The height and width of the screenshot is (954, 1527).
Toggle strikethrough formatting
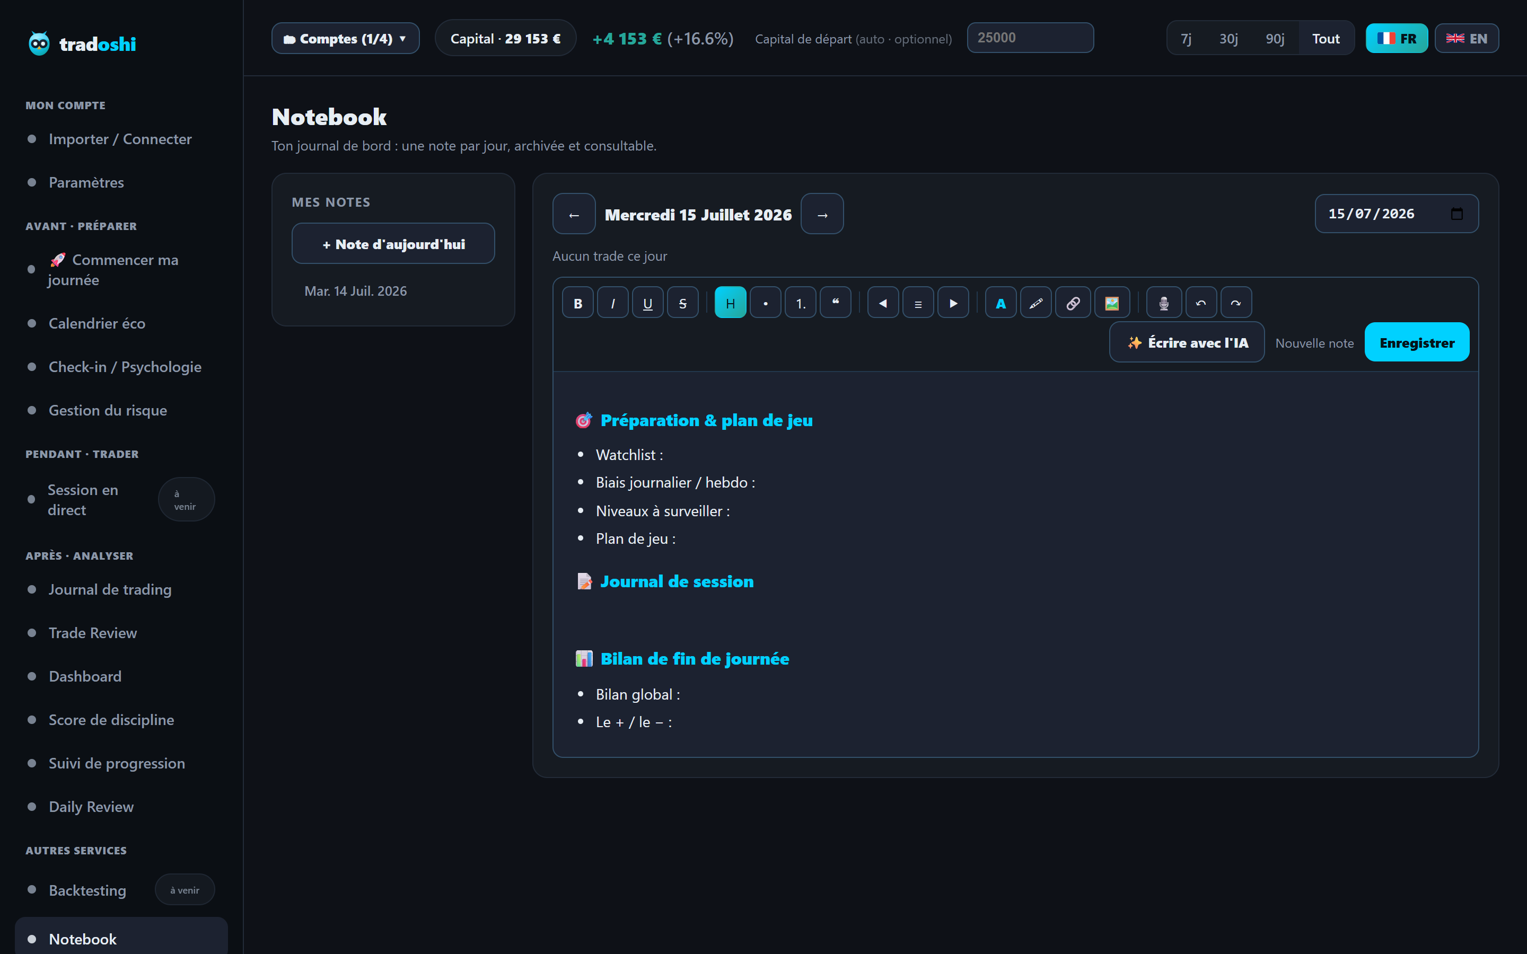click(x=683, y=303)
